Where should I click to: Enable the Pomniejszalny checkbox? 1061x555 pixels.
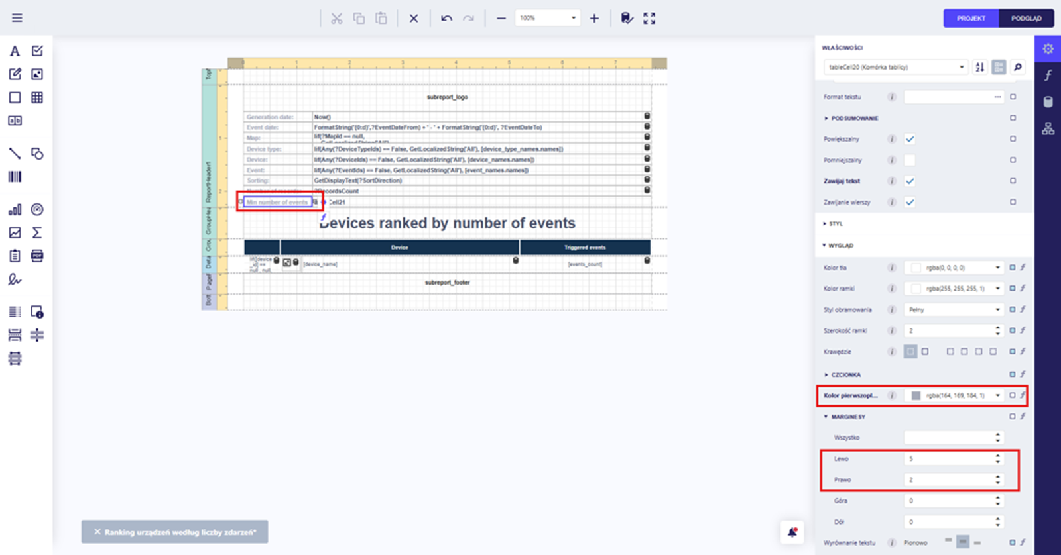coord(910,160)
